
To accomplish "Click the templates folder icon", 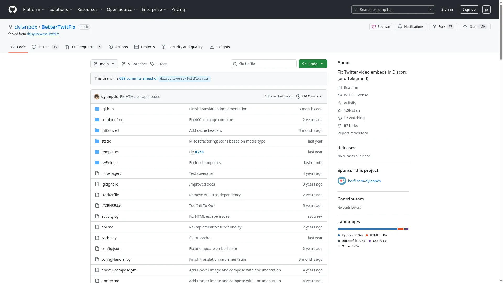I will 97,152.
